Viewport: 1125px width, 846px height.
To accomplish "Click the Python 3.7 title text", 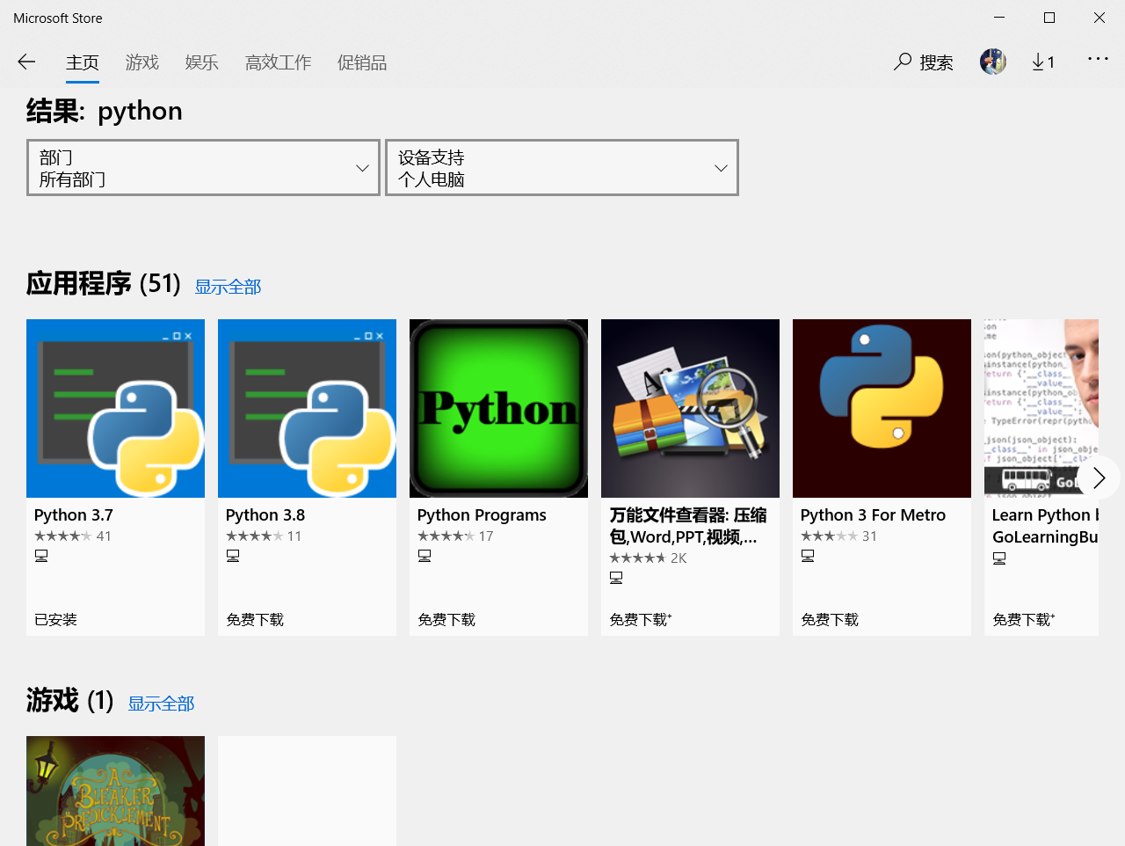I will (x=74, y=515).
